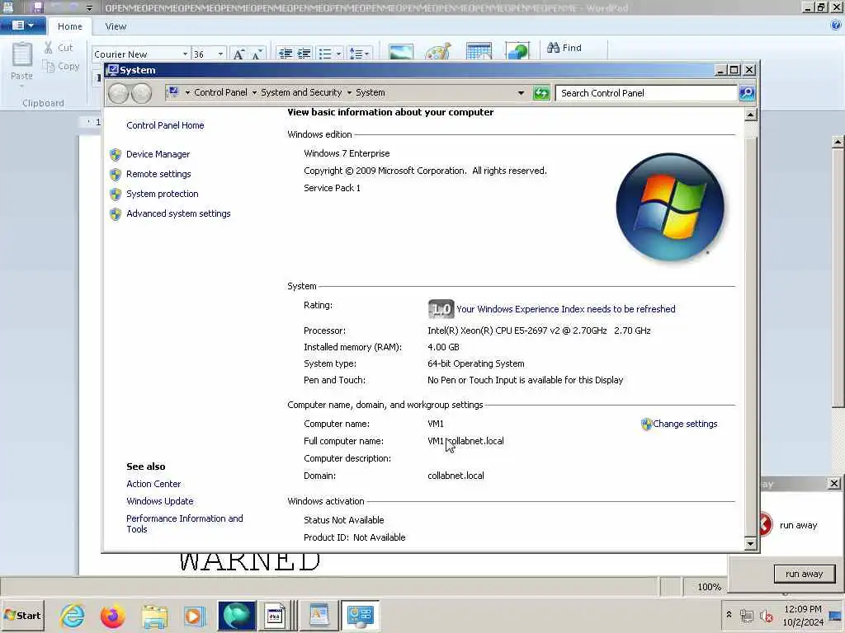Click the Date and time icon in WordPad
This screenshot has height=633, width=845.
(x=479, y=50)
